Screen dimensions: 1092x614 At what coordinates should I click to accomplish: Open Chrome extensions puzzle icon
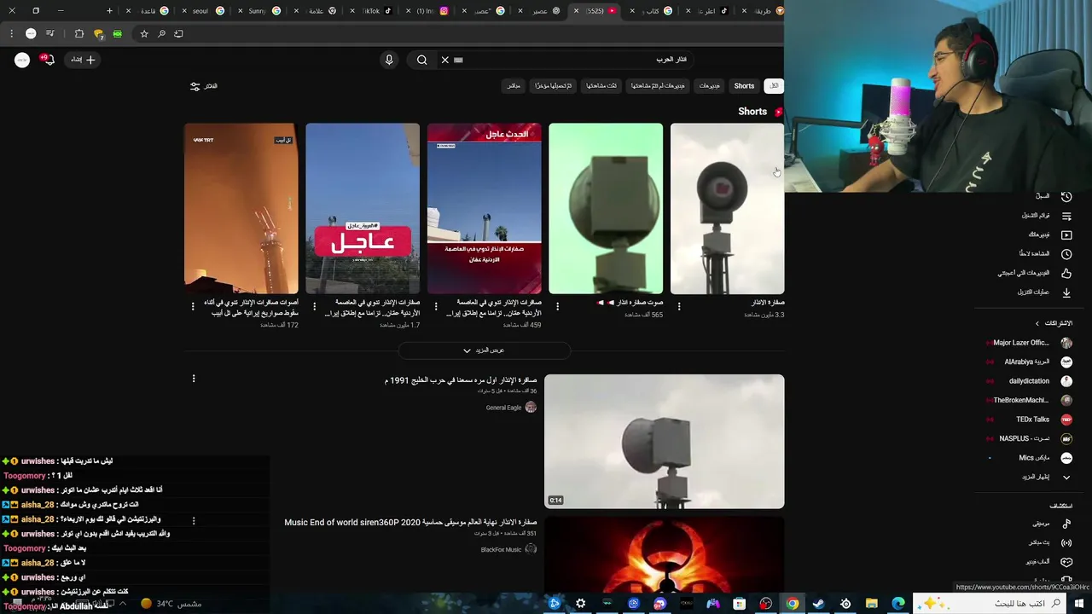pyautogui.click(x=79, y=33)
